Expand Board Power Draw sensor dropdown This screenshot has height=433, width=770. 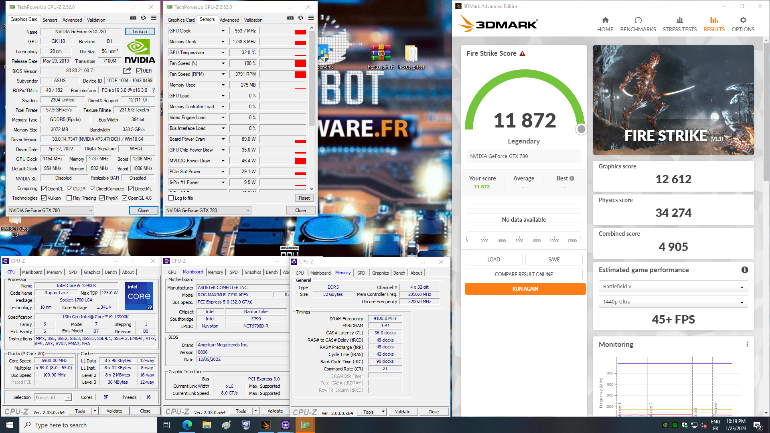point(223,139)
